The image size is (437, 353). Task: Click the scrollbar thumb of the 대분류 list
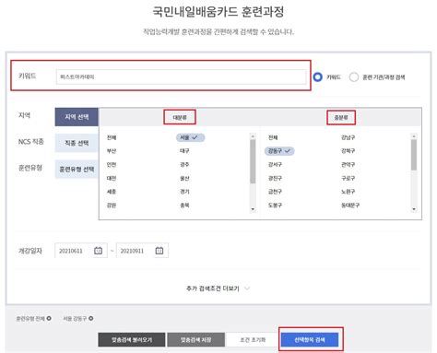click(x=253, y=161)
